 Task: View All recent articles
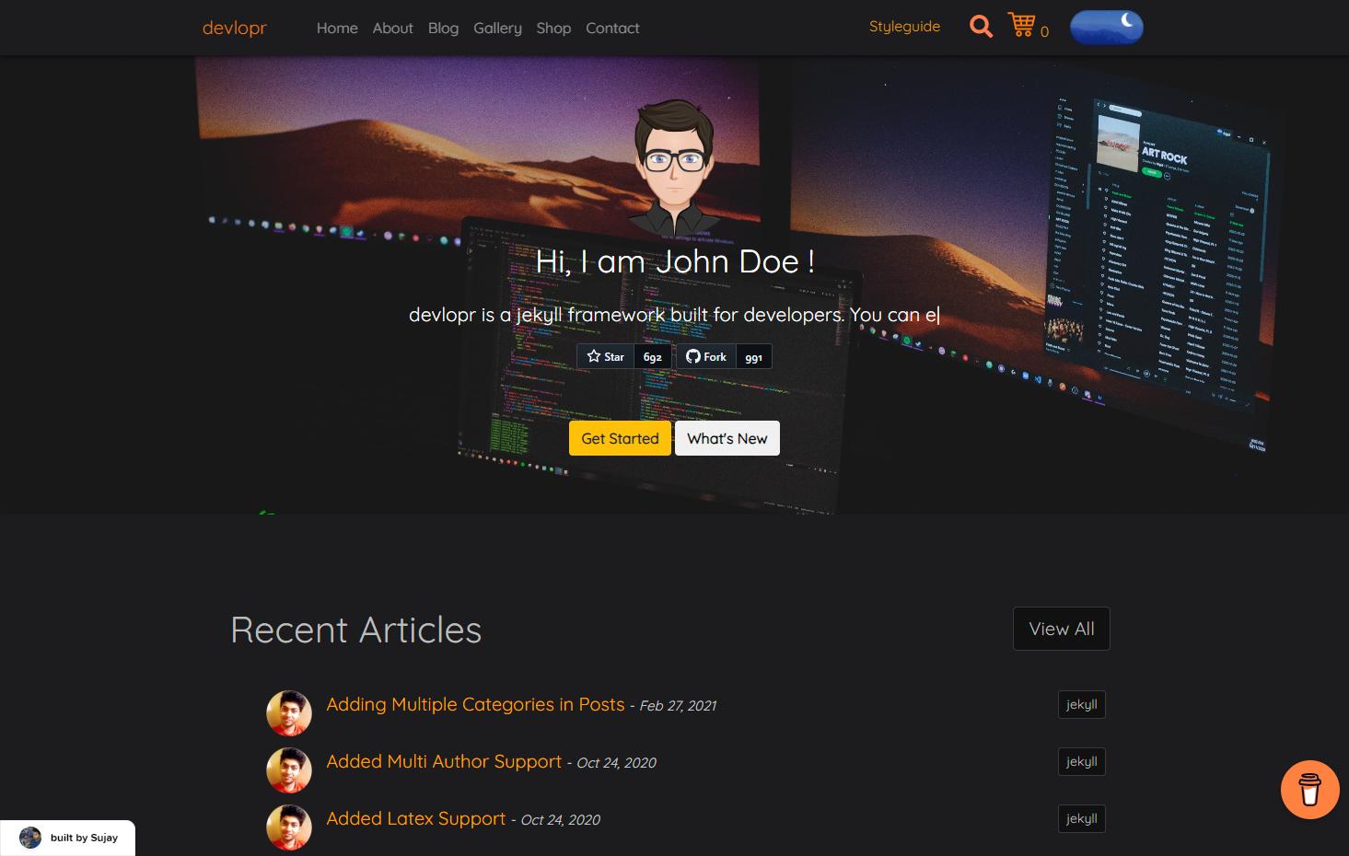click(x=1061, y=629)
